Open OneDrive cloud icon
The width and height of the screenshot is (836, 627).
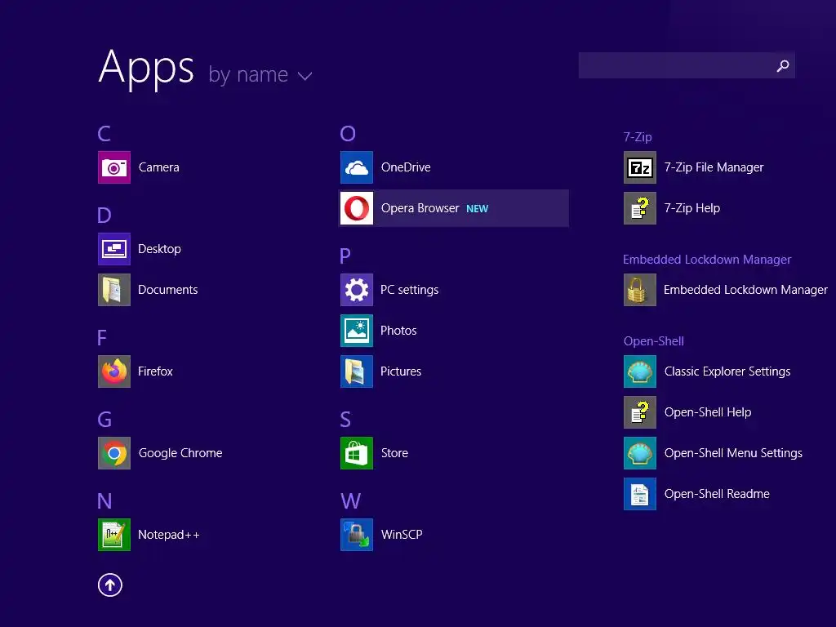tap(357, 167)
